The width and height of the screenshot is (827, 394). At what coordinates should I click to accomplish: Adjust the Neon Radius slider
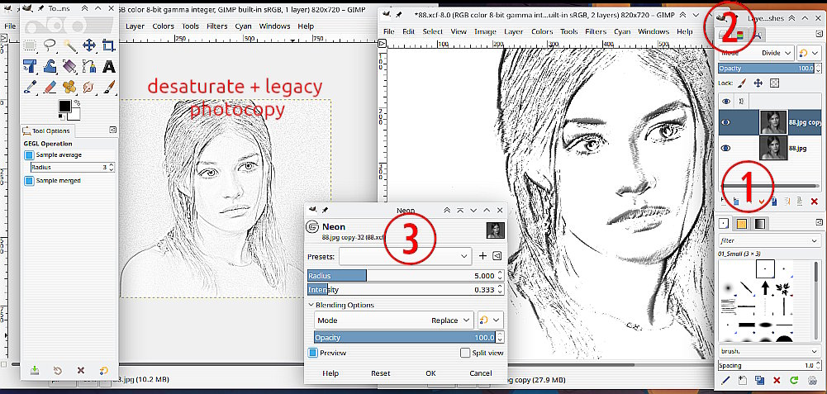(401, 276)
